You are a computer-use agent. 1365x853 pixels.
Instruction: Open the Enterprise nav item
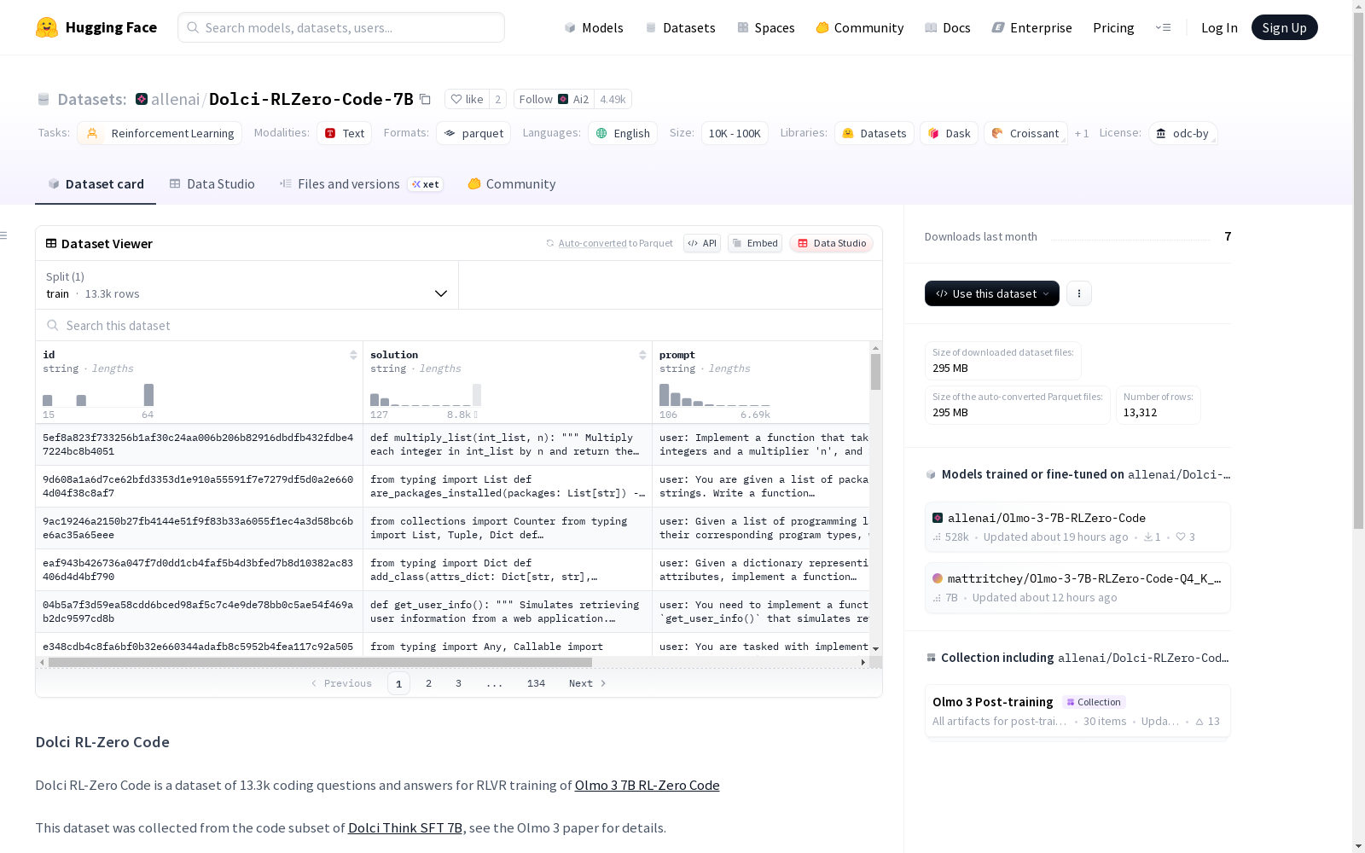pos(1031,27)
